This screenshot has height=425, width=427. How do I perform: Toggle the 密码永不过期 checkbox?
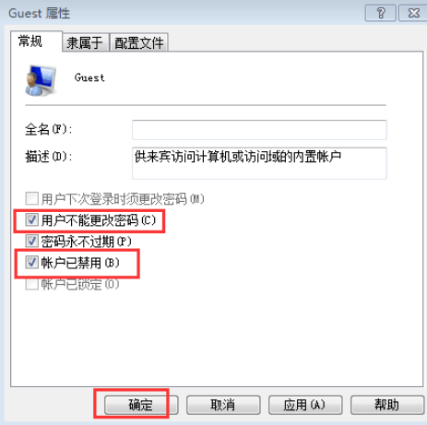[32, 242]
